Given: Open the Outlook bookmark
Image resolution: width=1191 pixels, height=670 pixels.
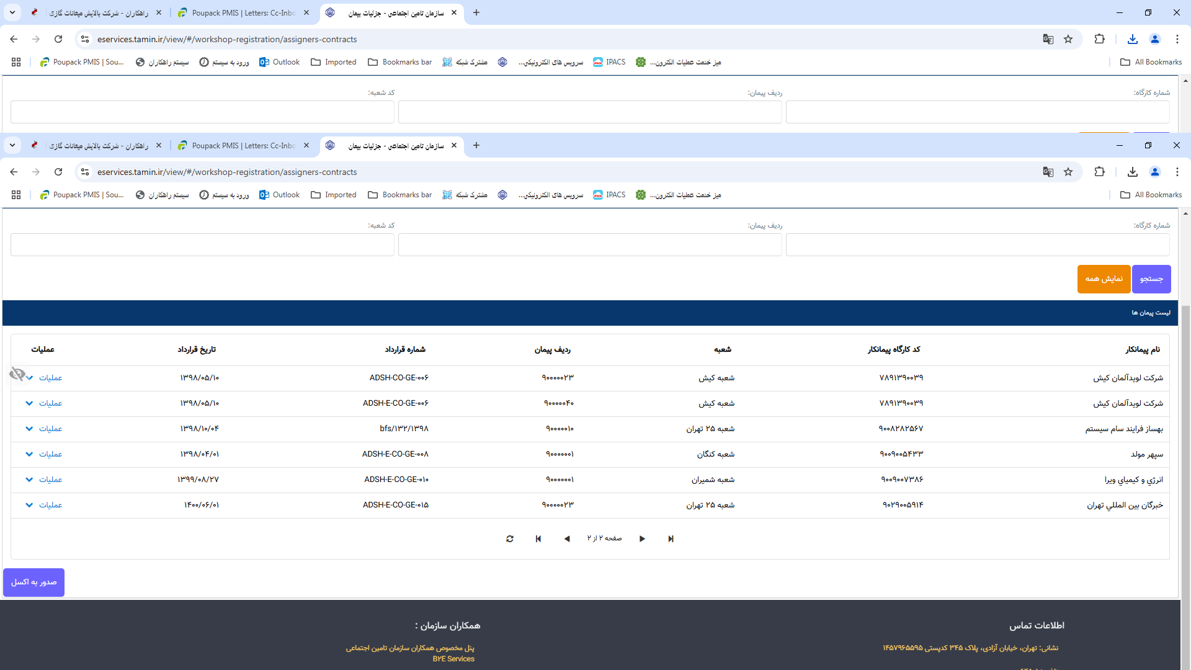Looking at the screenshot, I should pos(280,195).
